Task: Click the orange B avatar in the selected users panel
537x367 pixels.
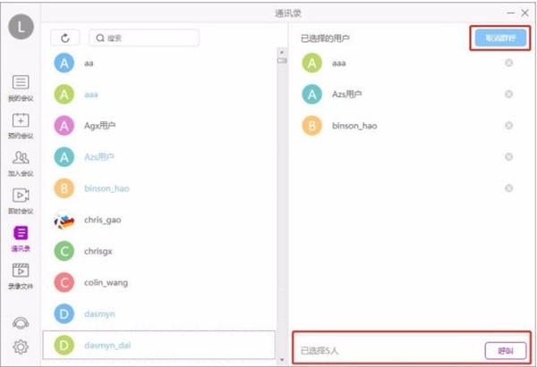Action: point(312,126)
